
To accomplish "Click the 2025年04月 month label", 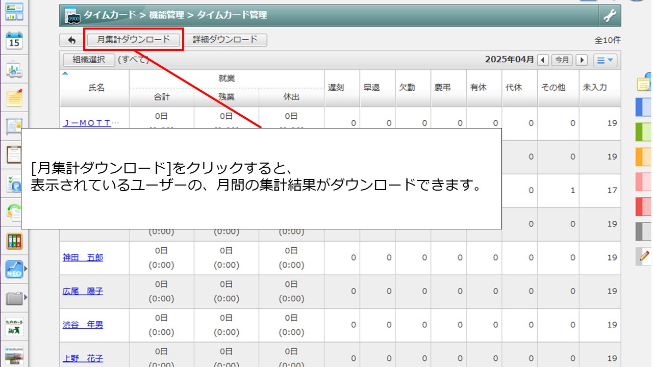I will [510, 60].
